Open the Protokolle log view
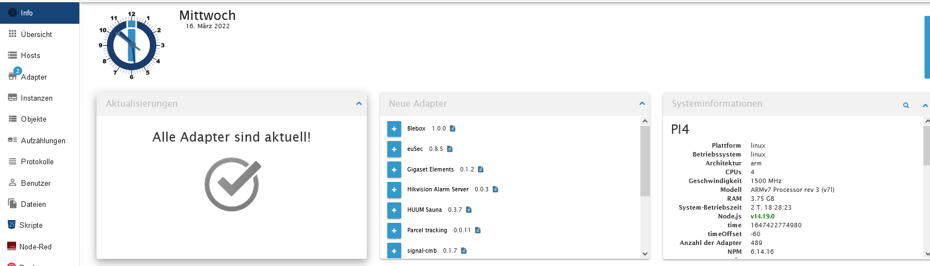Viewport: 930px width, 266px height. [x=37, y=161]
